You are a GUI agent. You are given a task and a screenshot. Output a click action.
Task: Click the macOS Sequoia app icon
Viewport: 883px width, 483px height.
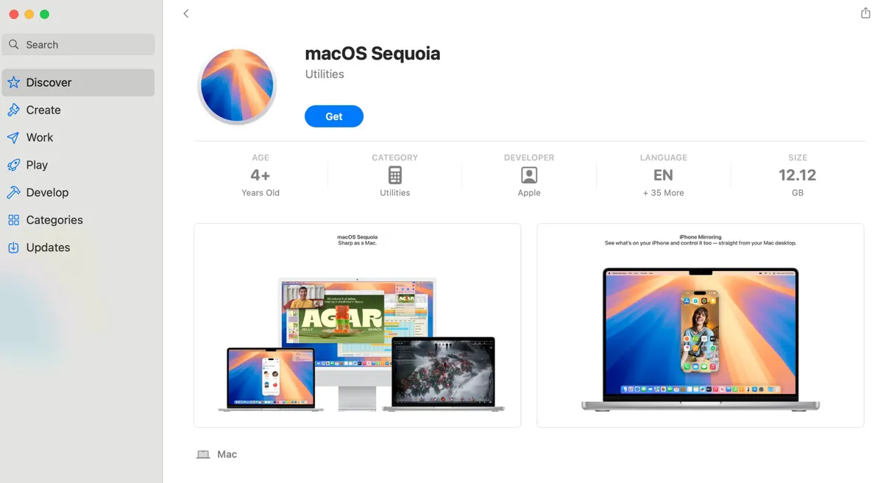(x=237, y=87)
